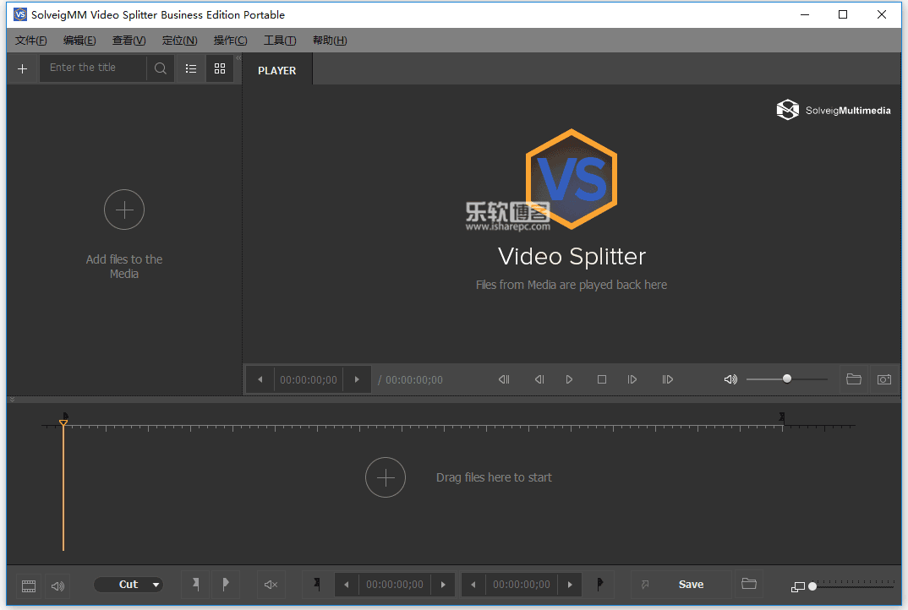Switch media panel to list view
908x610 pixels.
click(191, 69)
